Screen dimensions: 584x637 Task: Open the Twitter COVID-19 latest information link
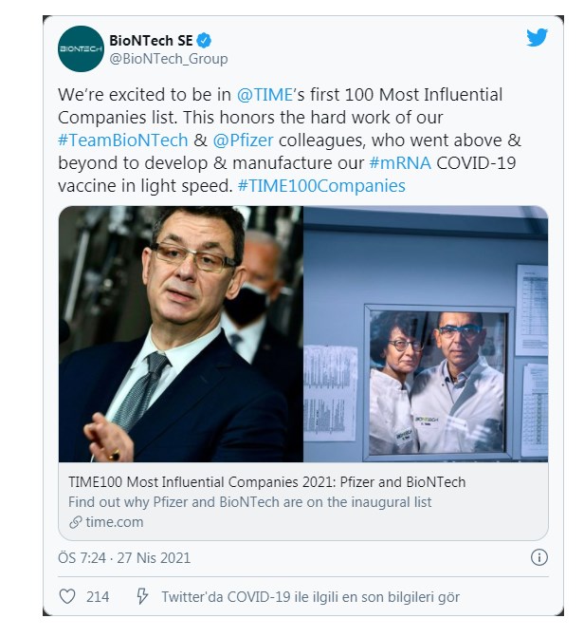coord(310,597)
